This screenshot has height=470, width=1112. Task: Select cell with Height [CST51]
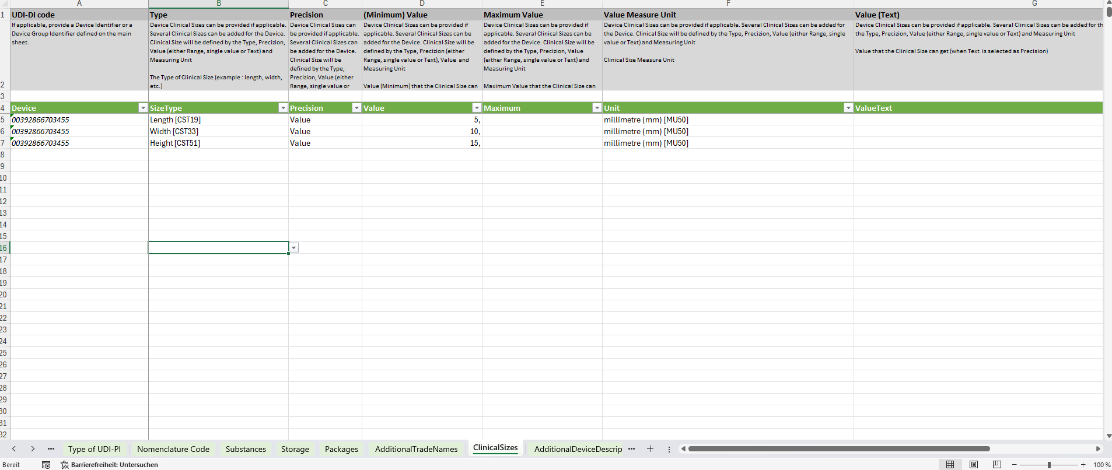[x=218, y=143]
